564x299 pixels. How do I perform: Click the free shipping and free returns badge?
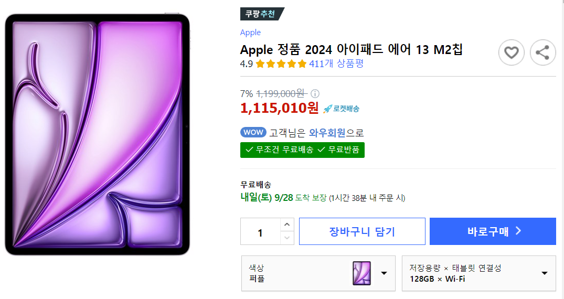coord(302,150)
